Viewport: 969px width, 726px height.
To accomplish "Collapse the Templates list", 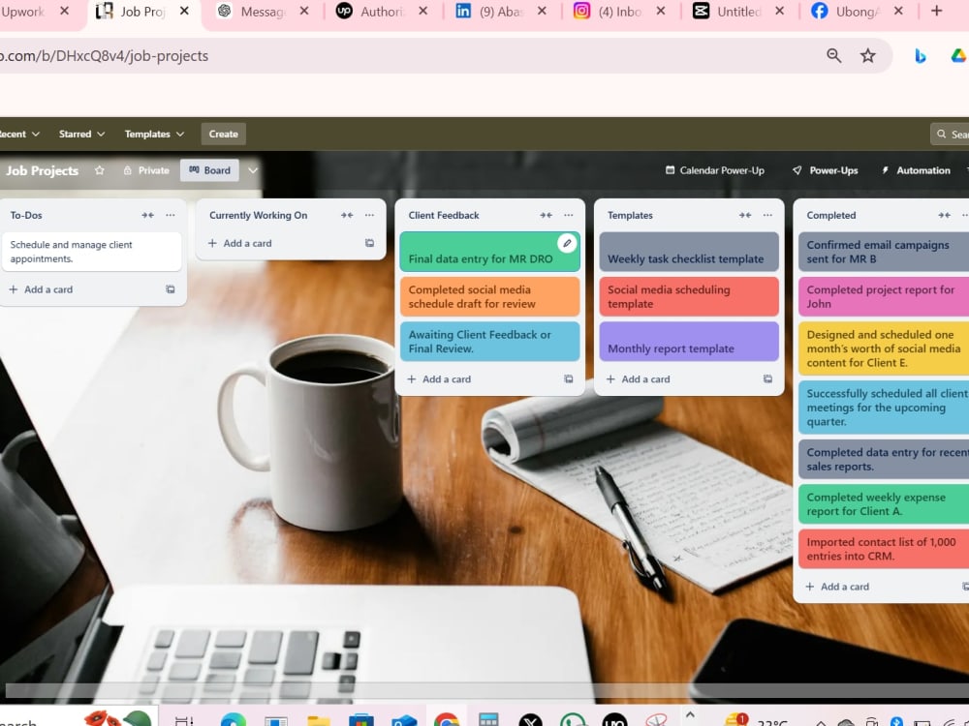I will pyautogui.click(x=744, y=216).
